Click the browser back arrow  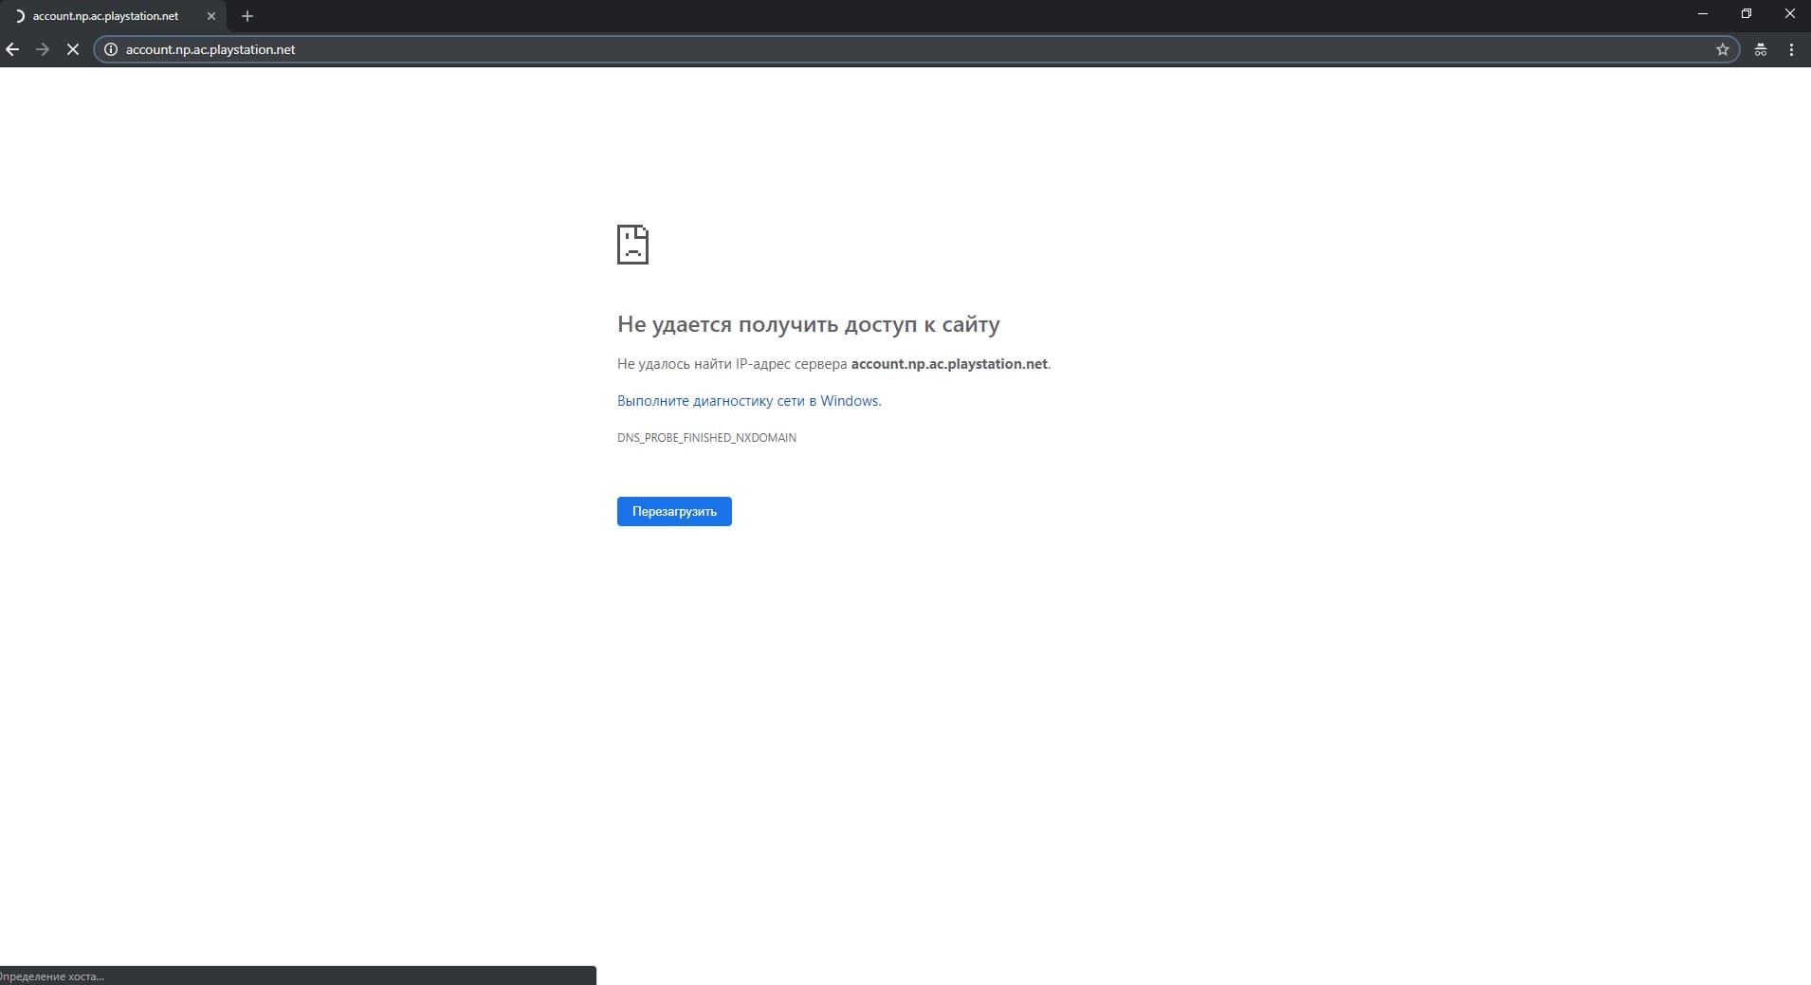tap(12, 49)
